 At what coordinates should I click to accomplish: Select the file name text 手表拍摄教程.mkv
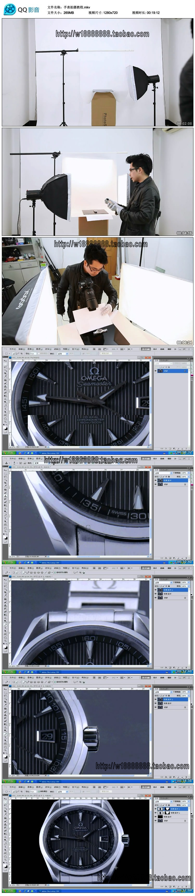coord(77,7)
